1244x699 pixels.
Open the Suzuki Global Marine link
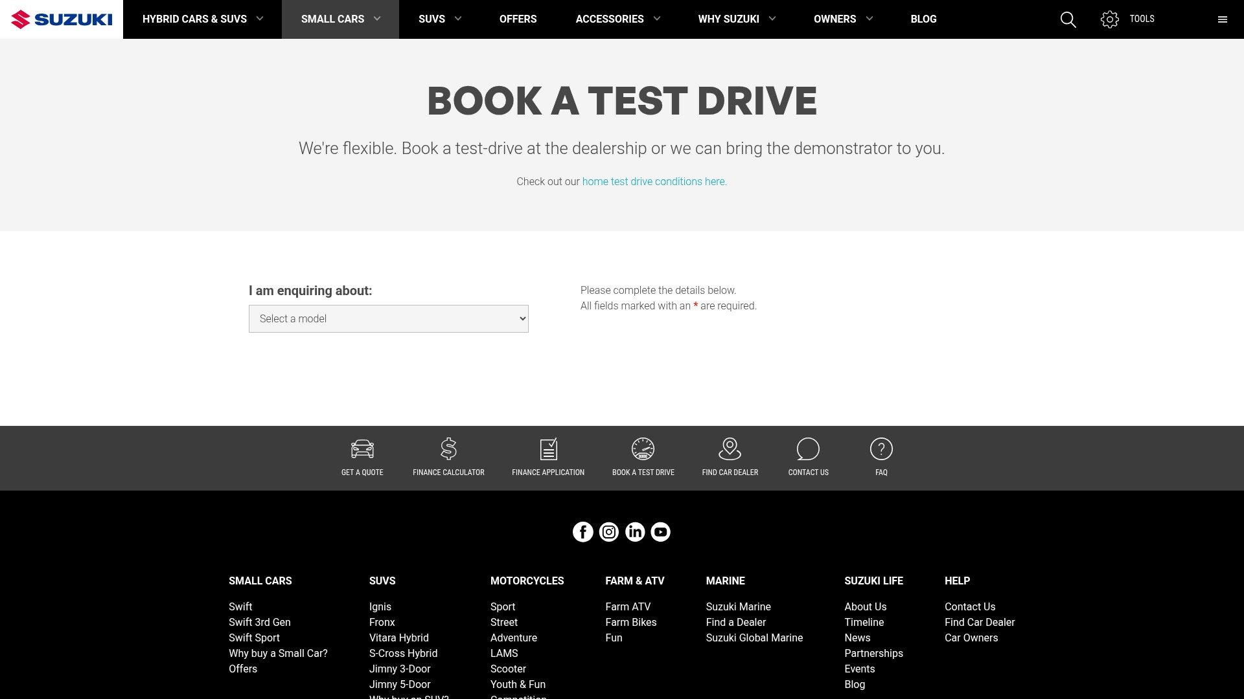[754, 638]
